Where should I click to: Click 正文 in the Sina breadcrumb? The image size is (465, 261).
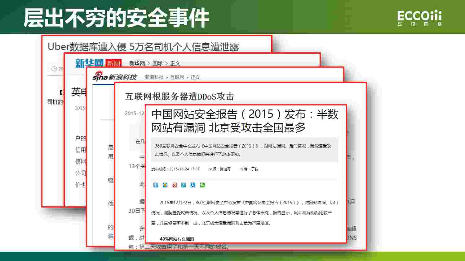pyautogui.click(x=195, y=77)
